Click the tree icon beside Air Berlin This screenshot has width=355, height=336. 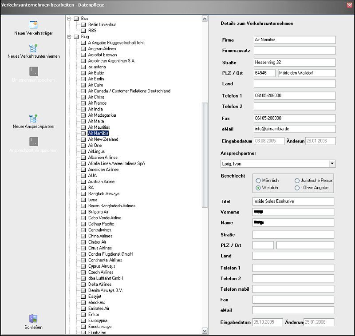83,79
